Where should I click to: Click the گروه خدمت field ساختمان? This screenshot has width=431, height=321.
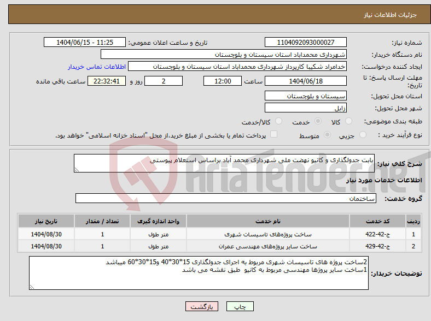226,198
